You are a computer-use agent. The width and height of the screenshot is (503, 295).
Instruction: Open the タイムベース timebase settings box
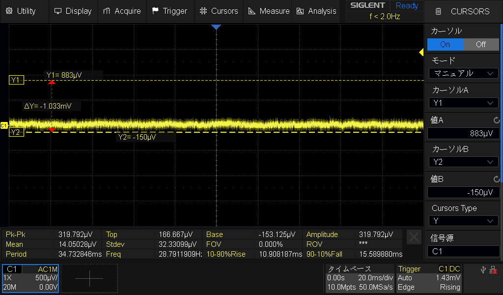(360, 278)
